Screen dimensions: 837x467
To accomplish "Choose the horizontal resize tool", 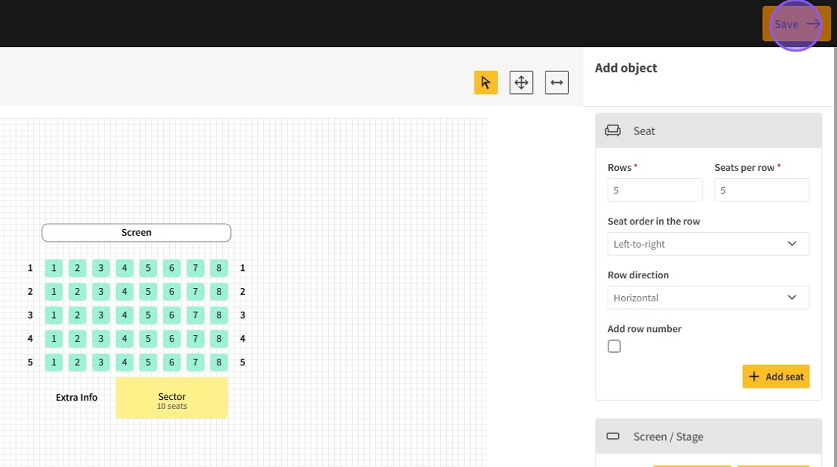I will (x=556, y=83).
